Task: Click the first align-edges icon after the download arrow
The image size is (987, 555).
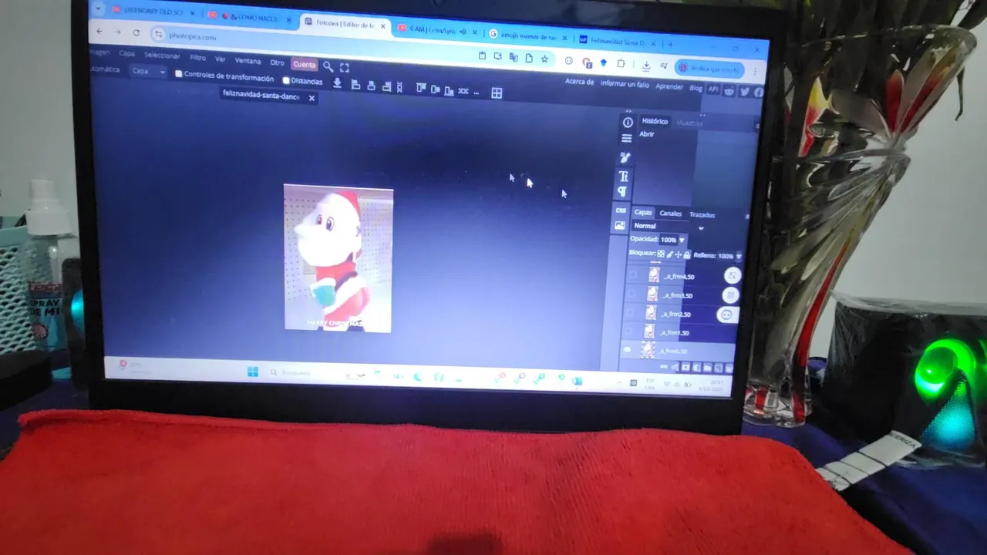Action: point(355,85)
